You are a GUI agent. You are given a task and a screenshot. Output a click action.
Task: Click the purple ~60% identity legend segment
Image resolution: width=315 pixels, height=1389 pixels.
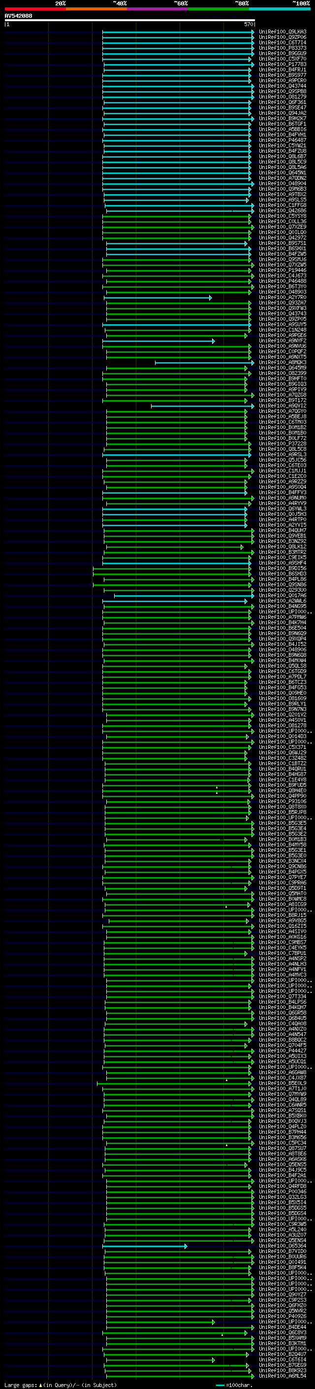[x=158, y=9]
